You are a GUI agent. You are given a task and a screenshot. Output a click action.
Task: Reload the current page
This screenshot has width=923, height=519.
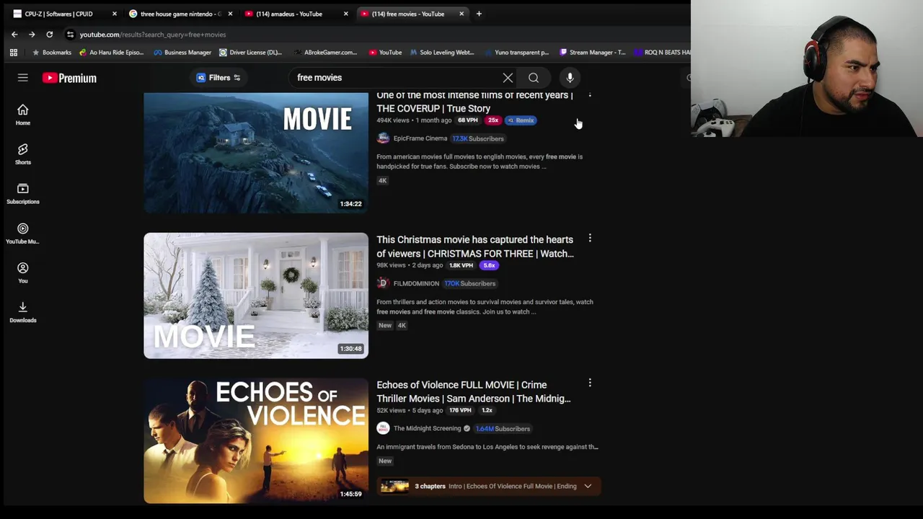(49, 35)
